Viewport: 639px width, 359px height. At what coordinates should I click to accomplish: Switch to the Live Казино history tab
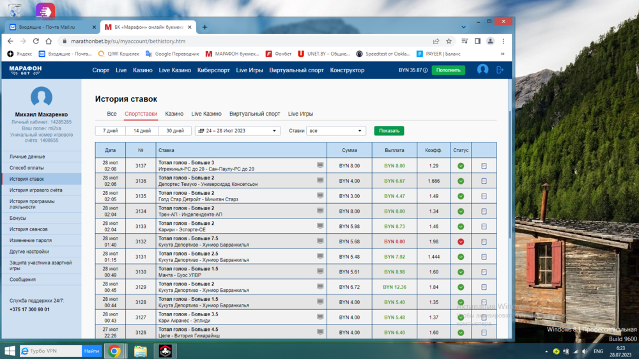tap(206, 114)
